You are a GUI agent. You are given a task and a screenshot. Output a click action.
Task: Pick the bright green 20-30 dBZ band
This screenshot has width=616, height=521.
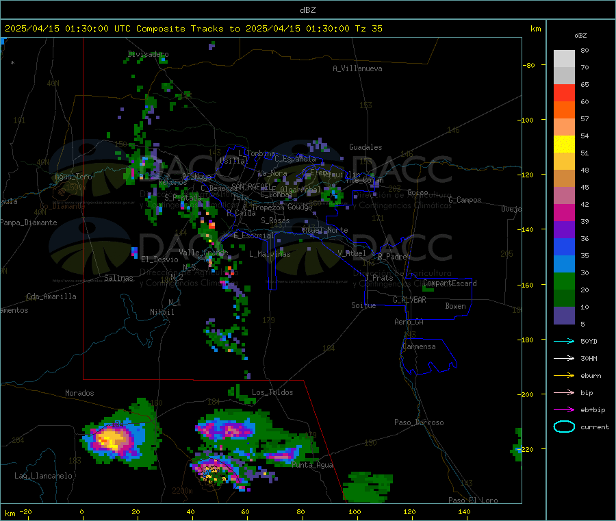564,281
